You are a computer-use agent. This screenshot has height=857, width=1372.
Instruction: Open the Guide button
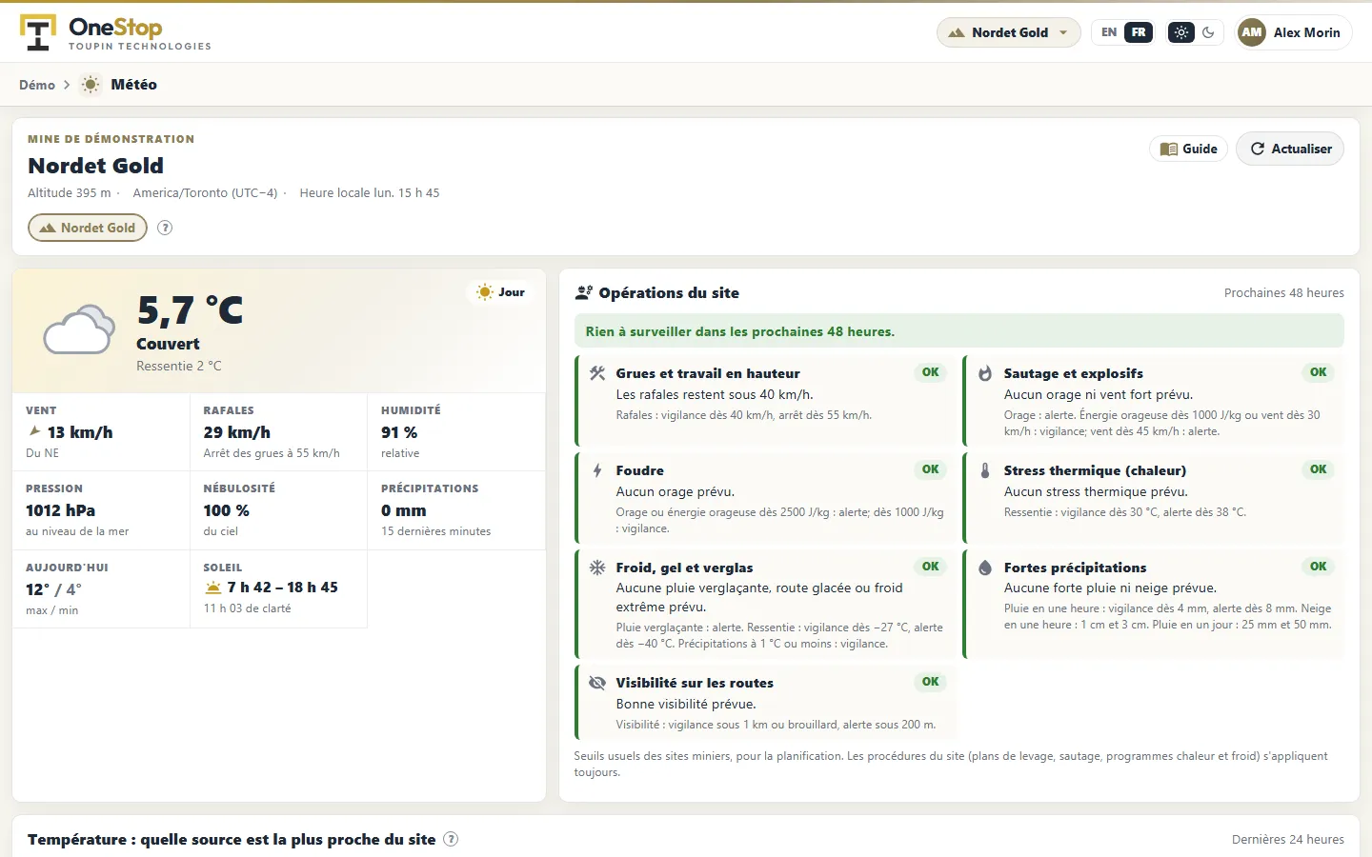pyautogui.click(x=1189, y=149)
